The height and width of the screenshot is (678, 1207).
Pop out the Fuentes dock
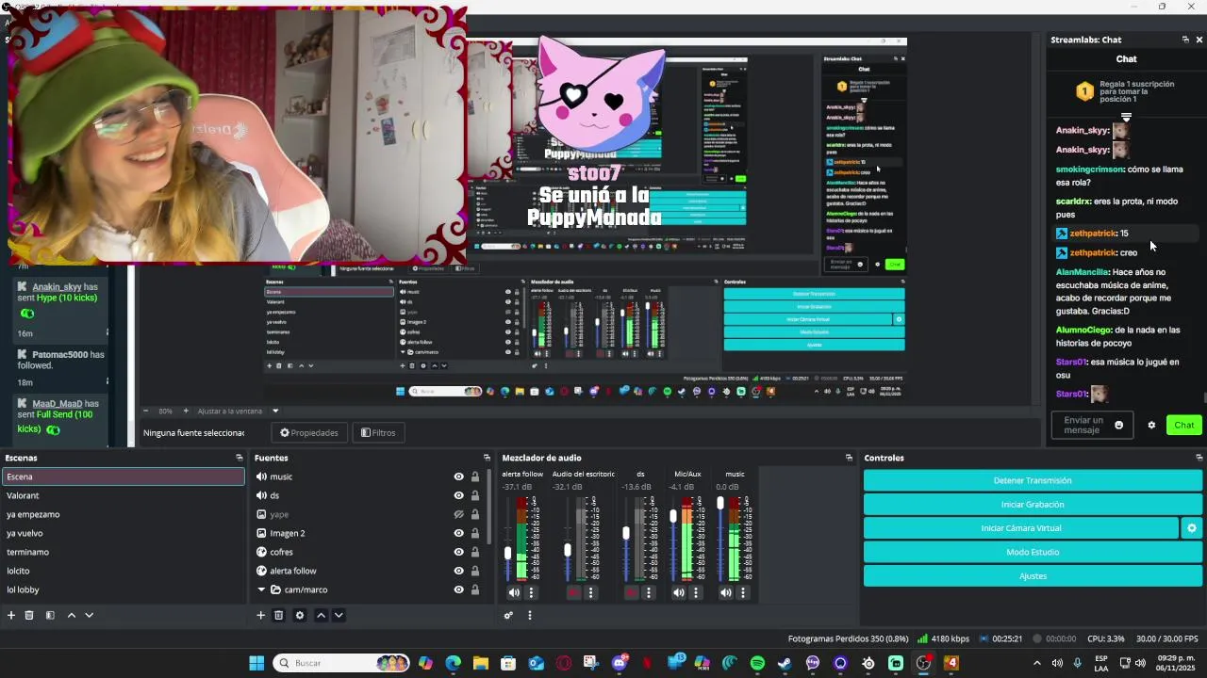coord(487,458)
